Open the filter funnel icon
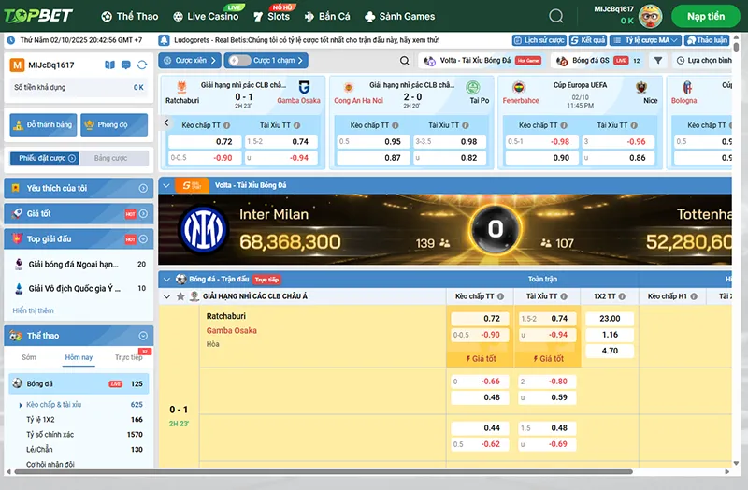748x490 pixels. pos(658,61)
